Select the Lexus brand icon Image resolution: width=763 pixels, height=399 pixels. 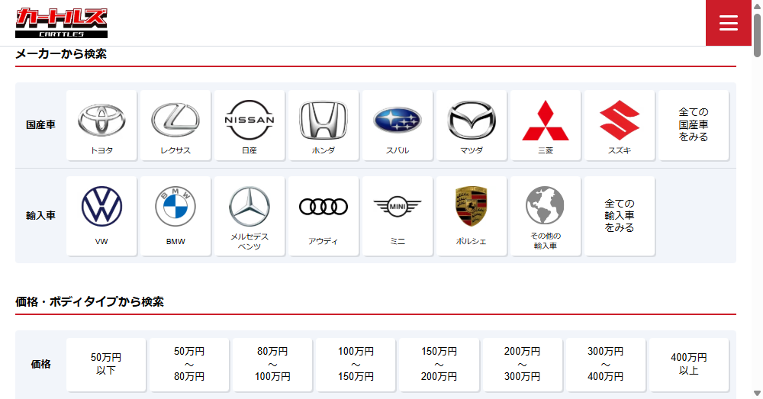tap(175, 120)
